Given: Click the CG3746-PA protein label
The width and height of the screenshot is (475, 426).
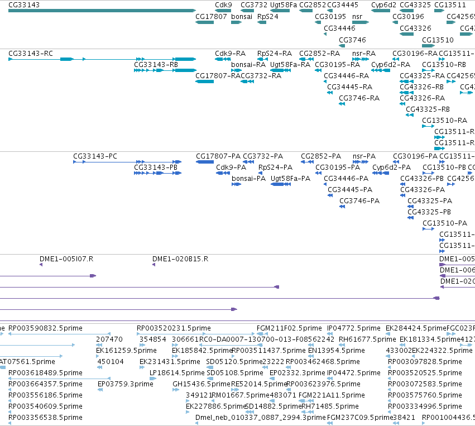Looking at the screenshot, I should [x=359, y=201].
